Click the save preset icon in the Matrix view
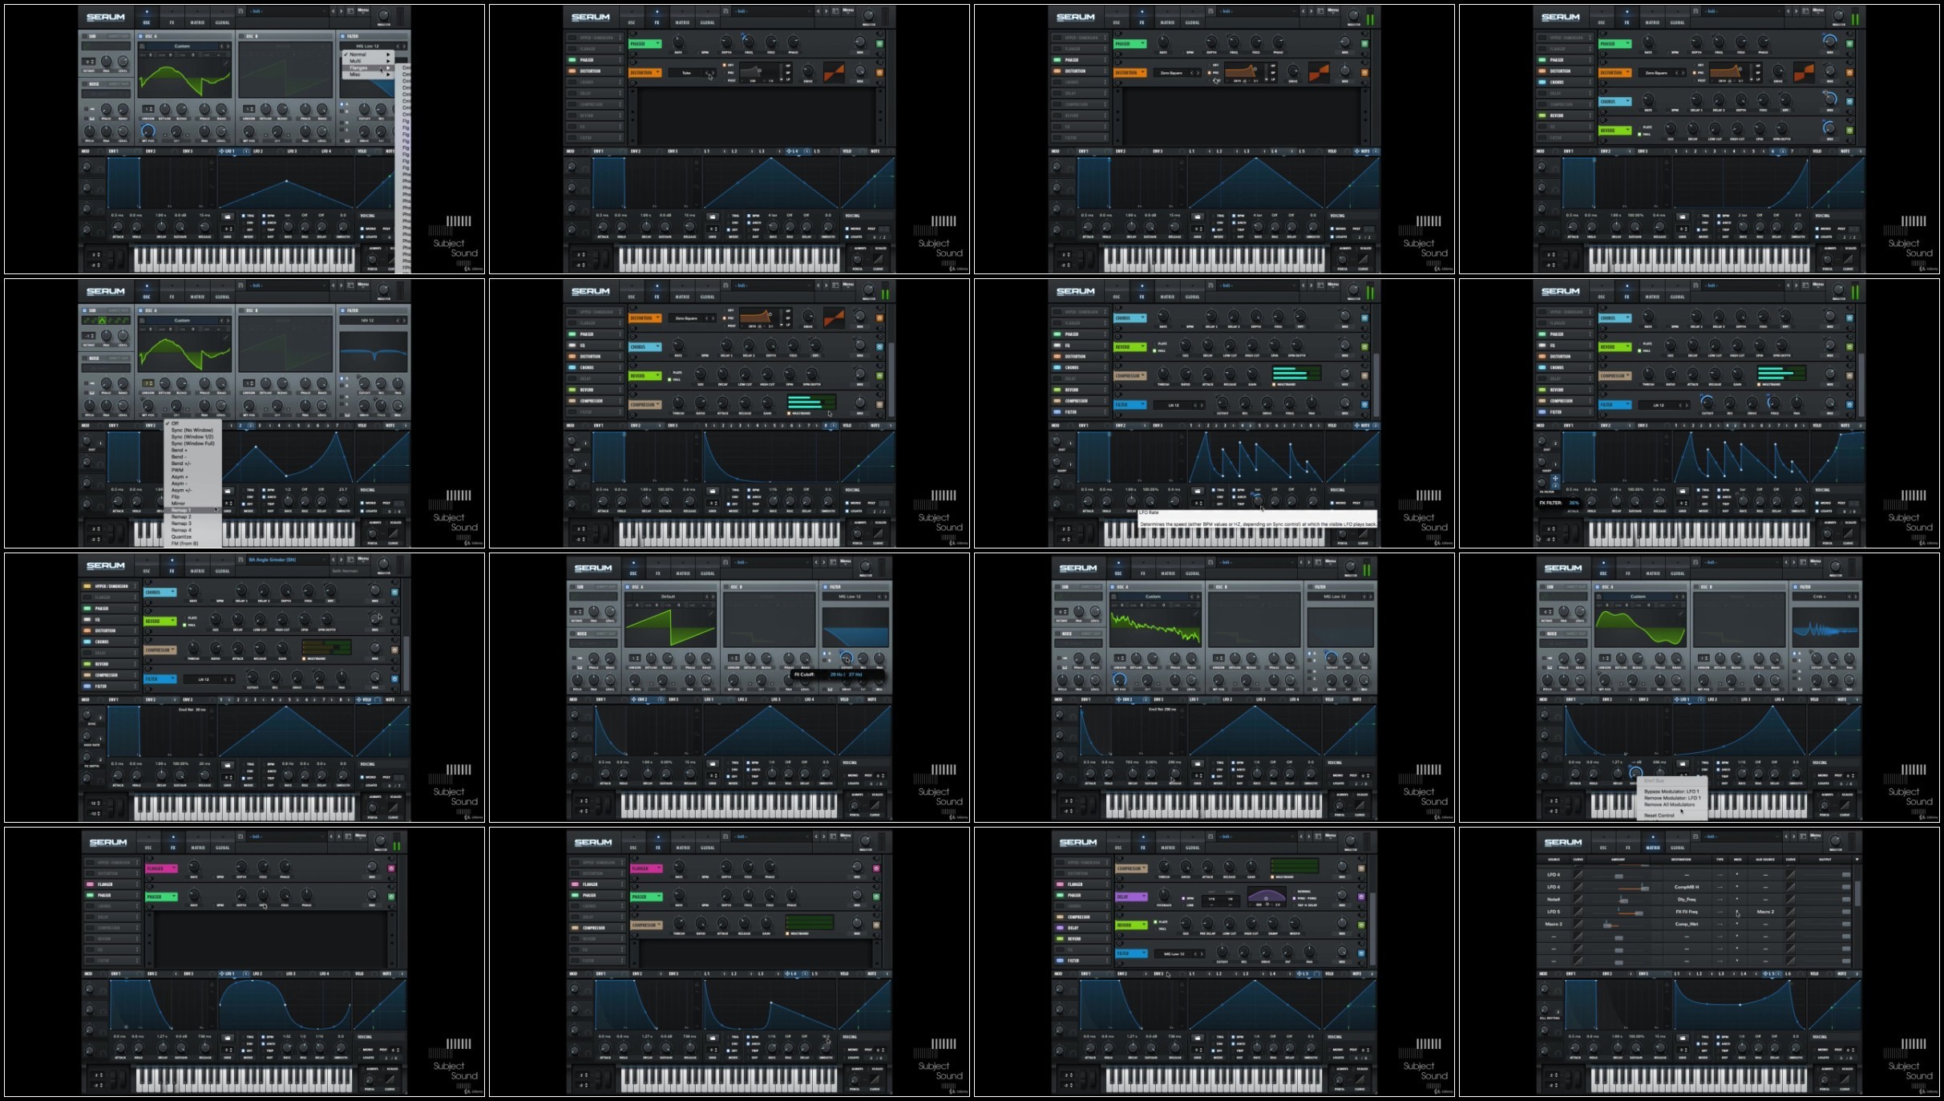Image resolution: width=1944 pixels, height=1101 pixels. (x=1695, y=836)
